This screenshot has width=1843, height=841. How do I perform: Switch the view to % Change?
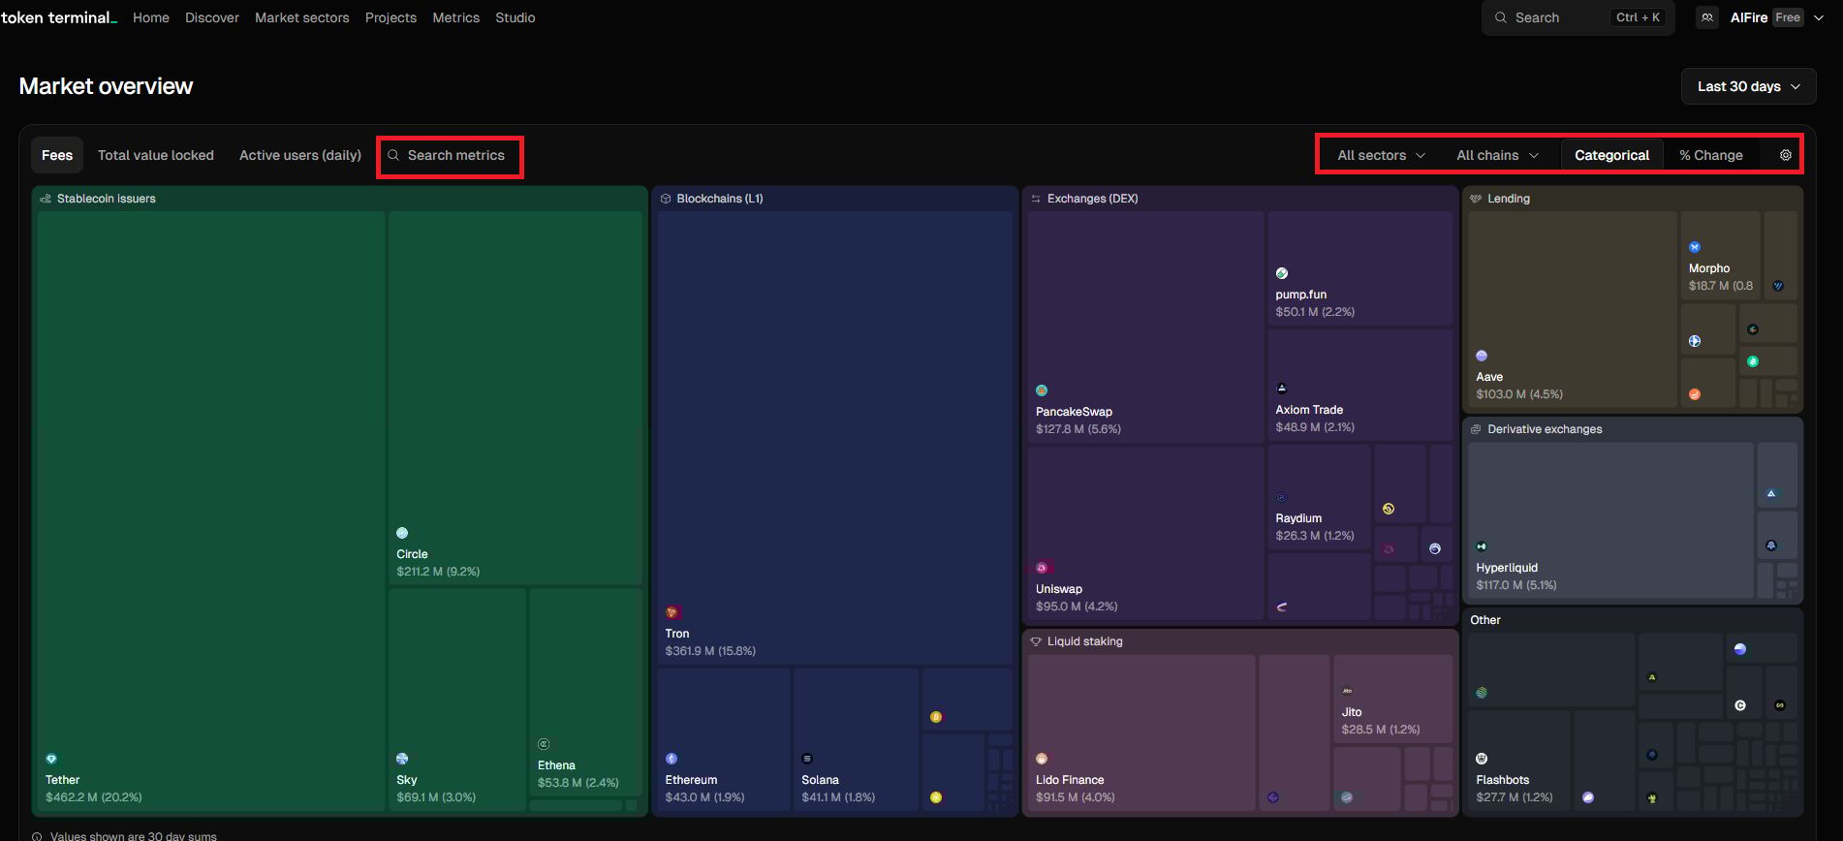(1711, 155)
